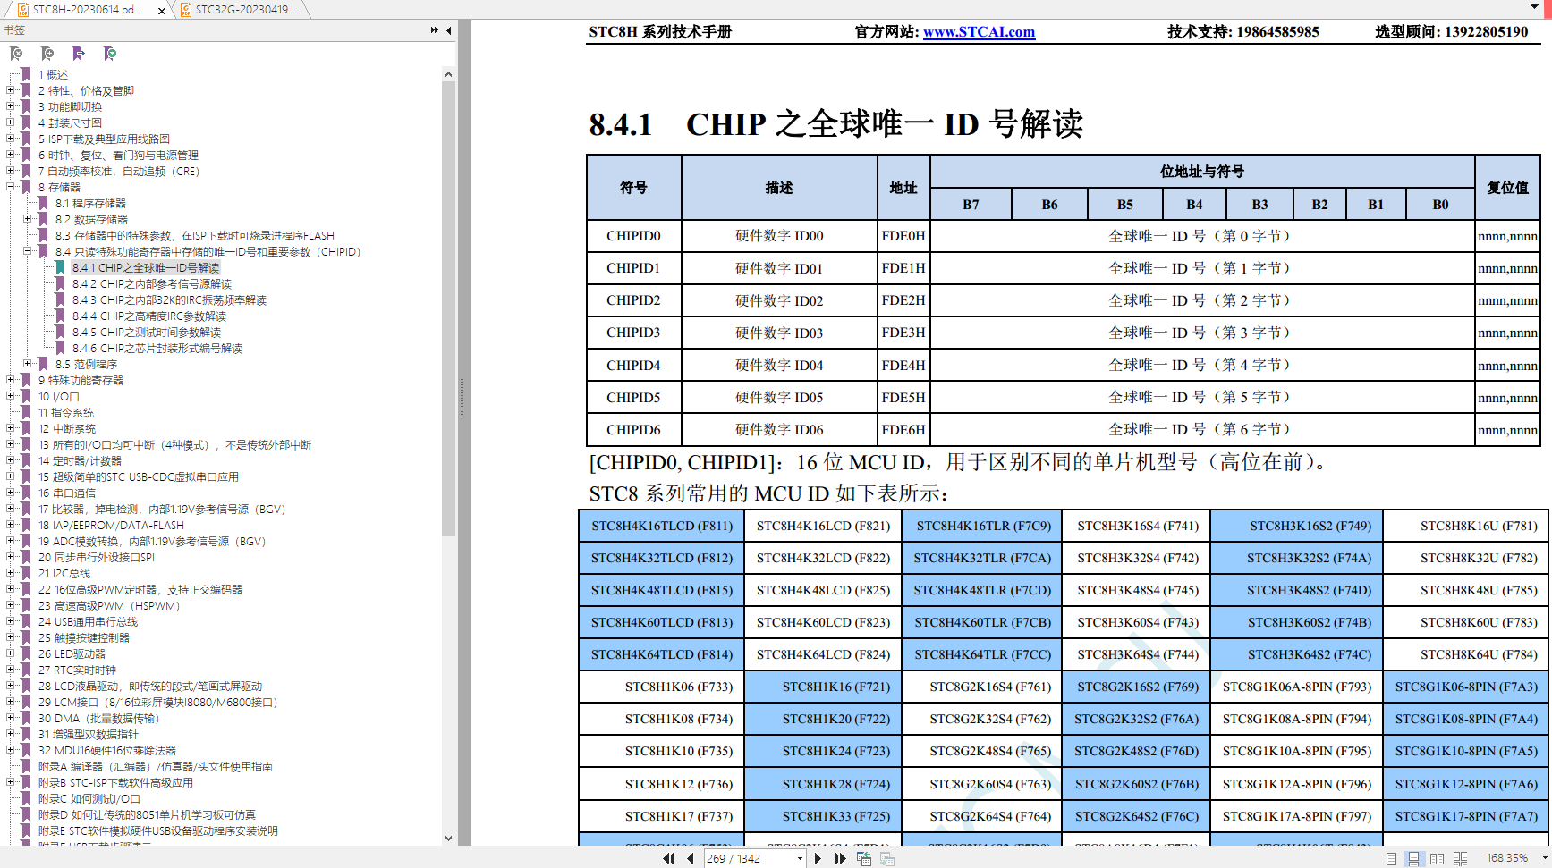
Task: Go to next page arrow
Action: (x=818, y=858)
